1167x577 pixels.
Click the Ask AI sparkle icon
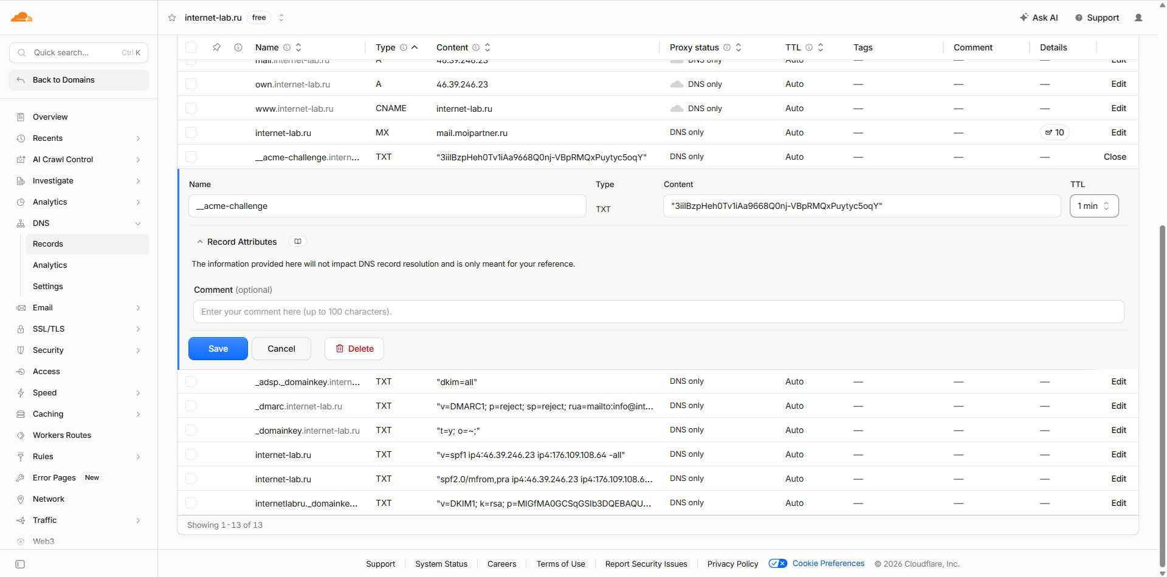[1024, 18]
